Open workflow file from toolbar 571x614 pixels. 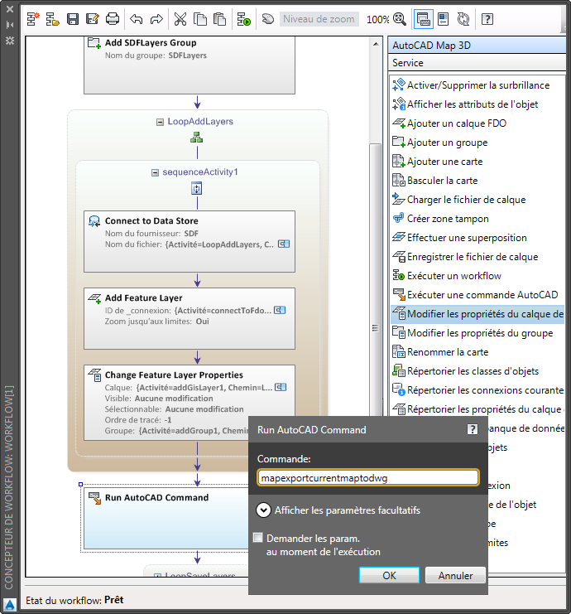click(52, 19)
